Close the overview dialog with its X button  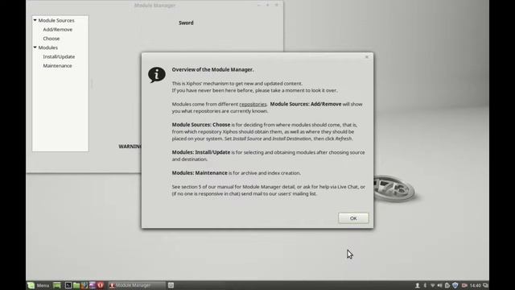tap(367, 57)
